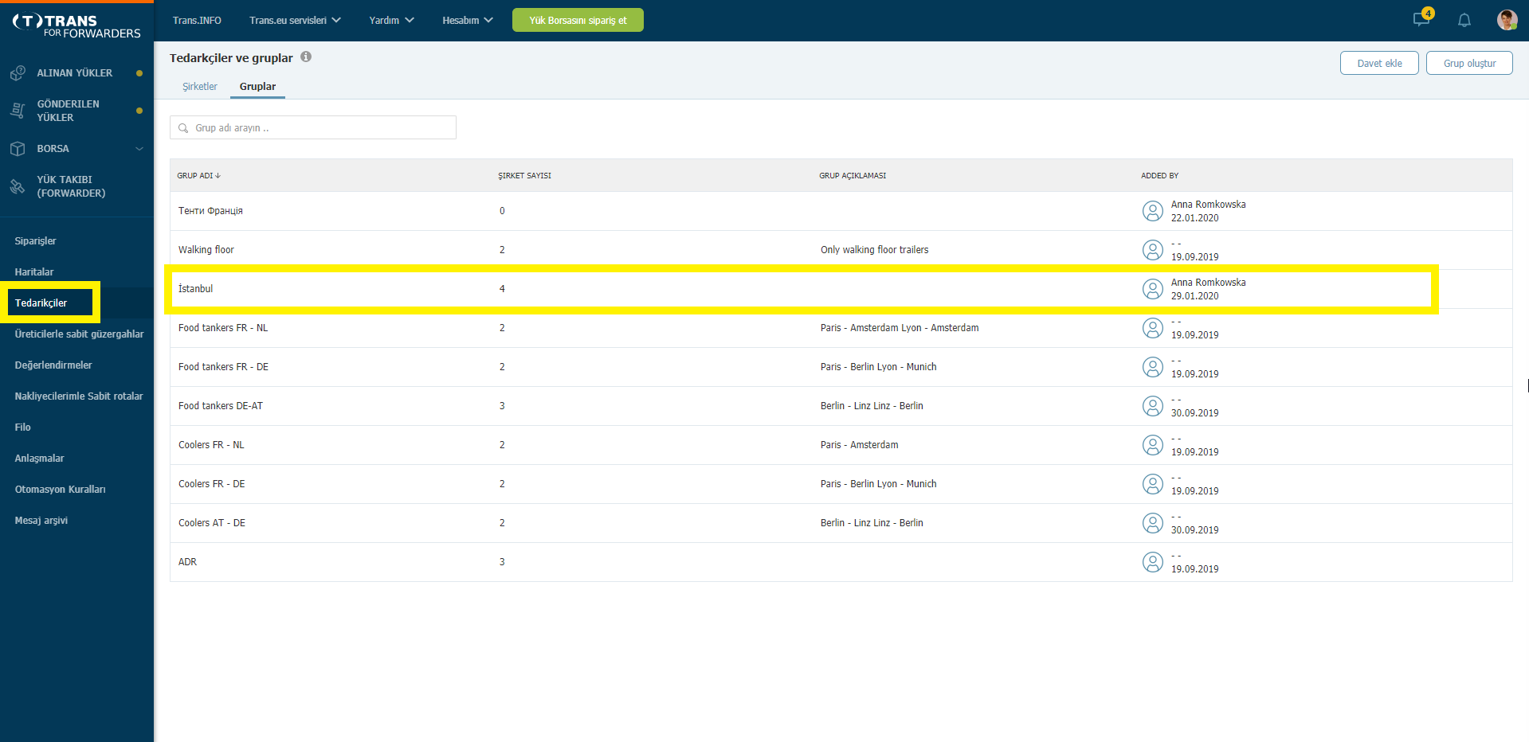Select the ADR group row
The width and height of the screenshot is (1529, 742).
tap(841, 562)
